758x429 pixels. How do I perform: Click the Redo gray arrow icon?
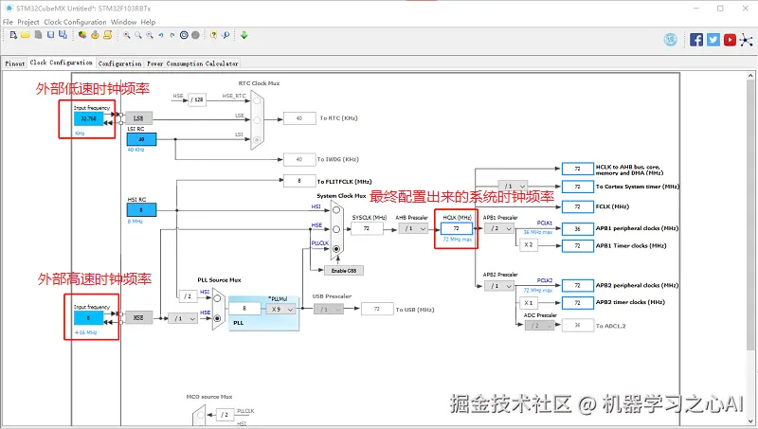172,35
